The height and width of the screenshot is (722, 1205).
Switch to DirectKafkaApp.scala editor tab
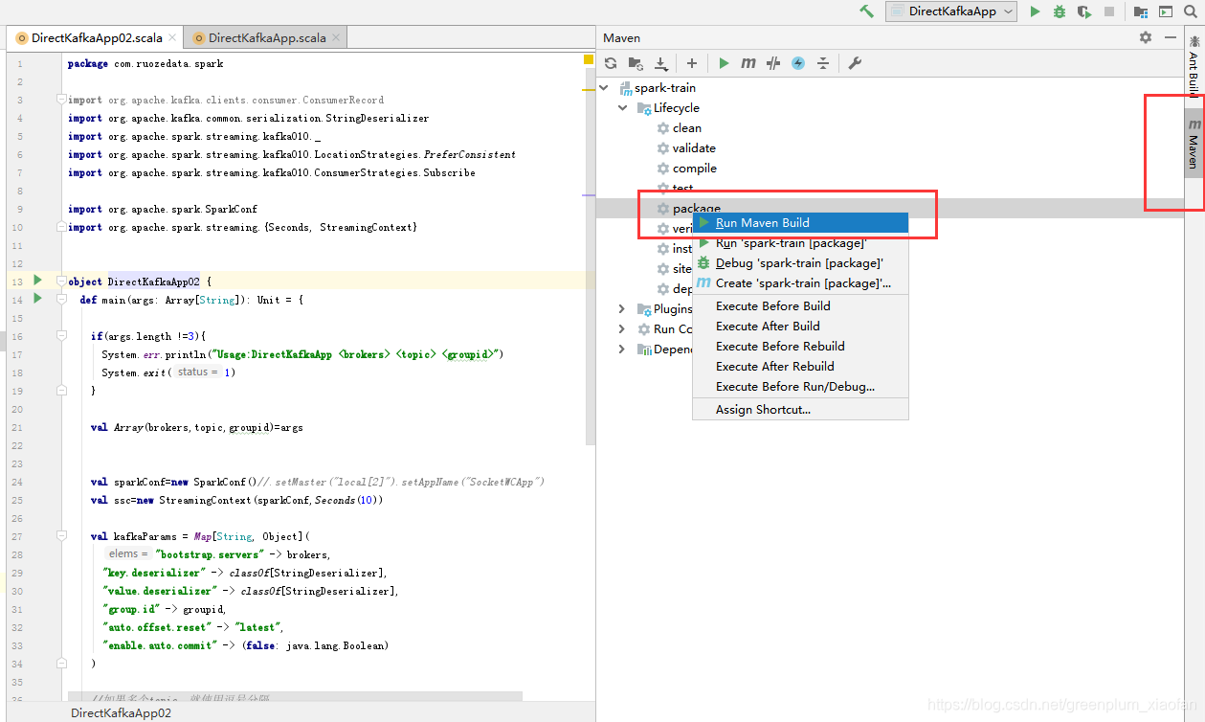click(x=266, y=38)
